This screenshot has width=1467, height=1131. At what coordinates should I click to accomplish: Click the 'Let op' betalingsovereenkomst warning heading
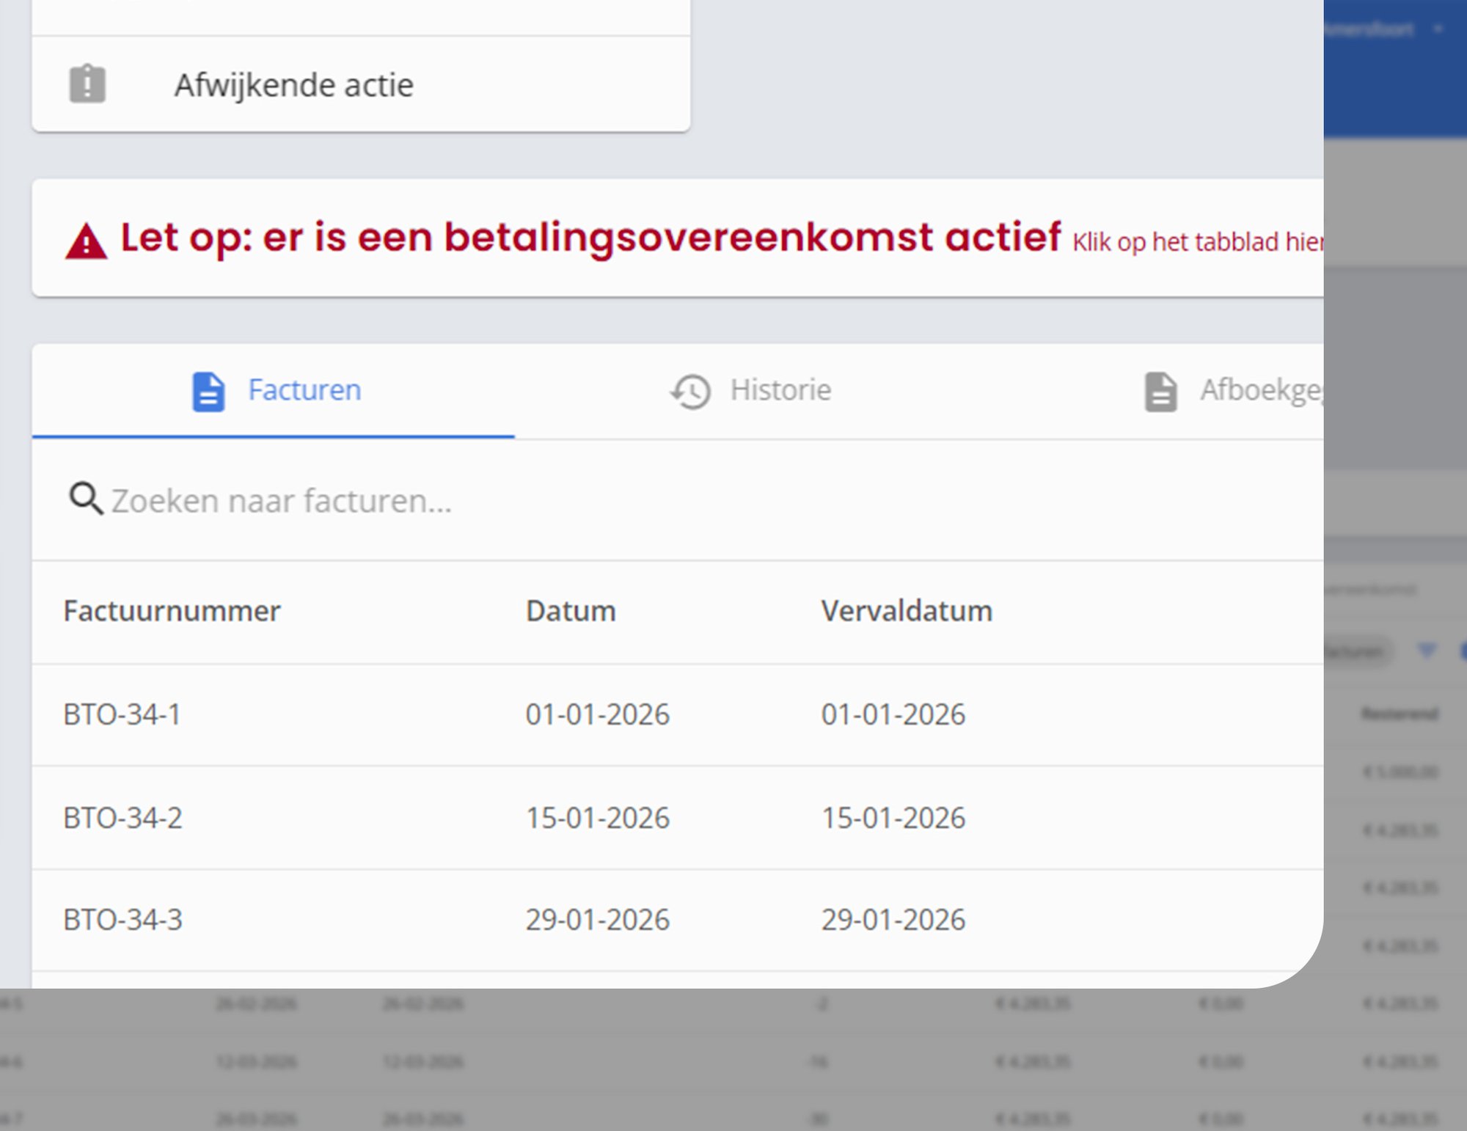point(590,238)
